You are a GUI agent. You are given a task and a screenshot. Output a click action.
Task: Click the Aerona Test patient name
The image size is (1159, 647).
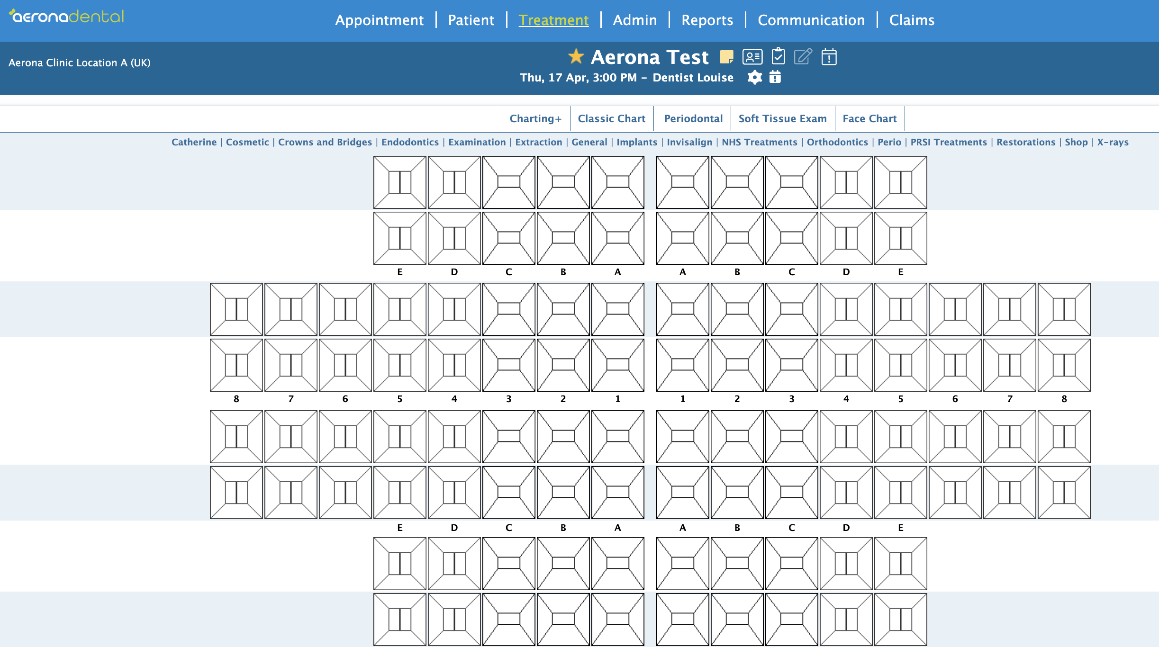click(x=650, y=57)
